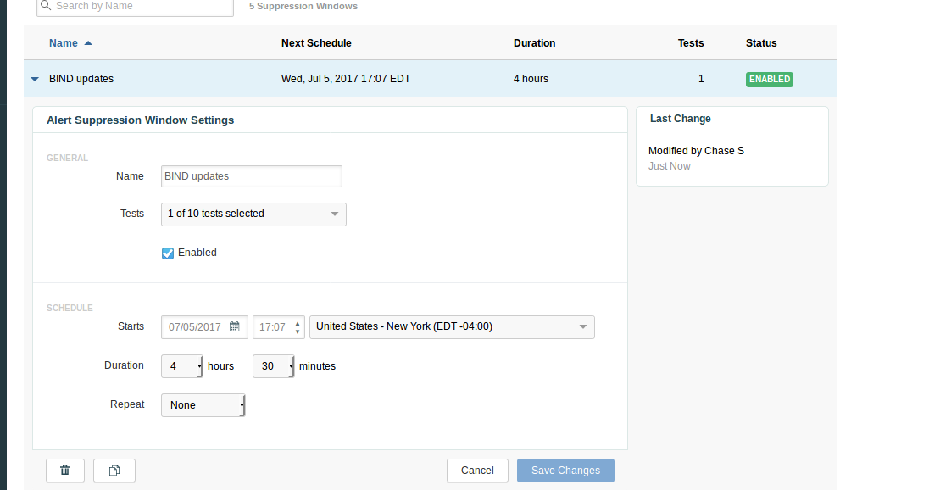Open the calendar icon in Starts date
929x490 pixels.
pos(235,327)
